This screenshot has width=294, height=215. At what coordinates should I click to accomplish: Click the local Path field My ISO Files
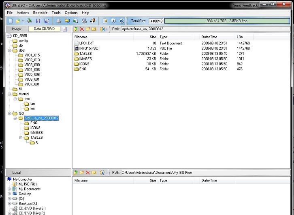[205, 173]
